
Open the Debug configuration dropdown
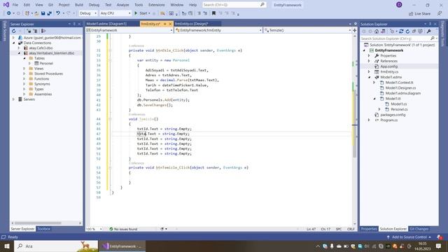pyautogui.click(x=88, y=13)
